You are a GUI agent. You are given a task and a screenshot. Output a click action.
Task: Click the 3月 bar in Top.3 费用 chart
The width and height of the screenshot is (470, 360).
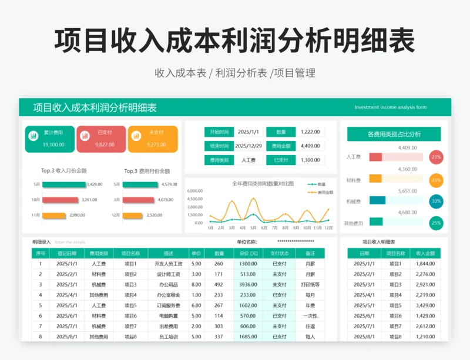pos(138,200)
